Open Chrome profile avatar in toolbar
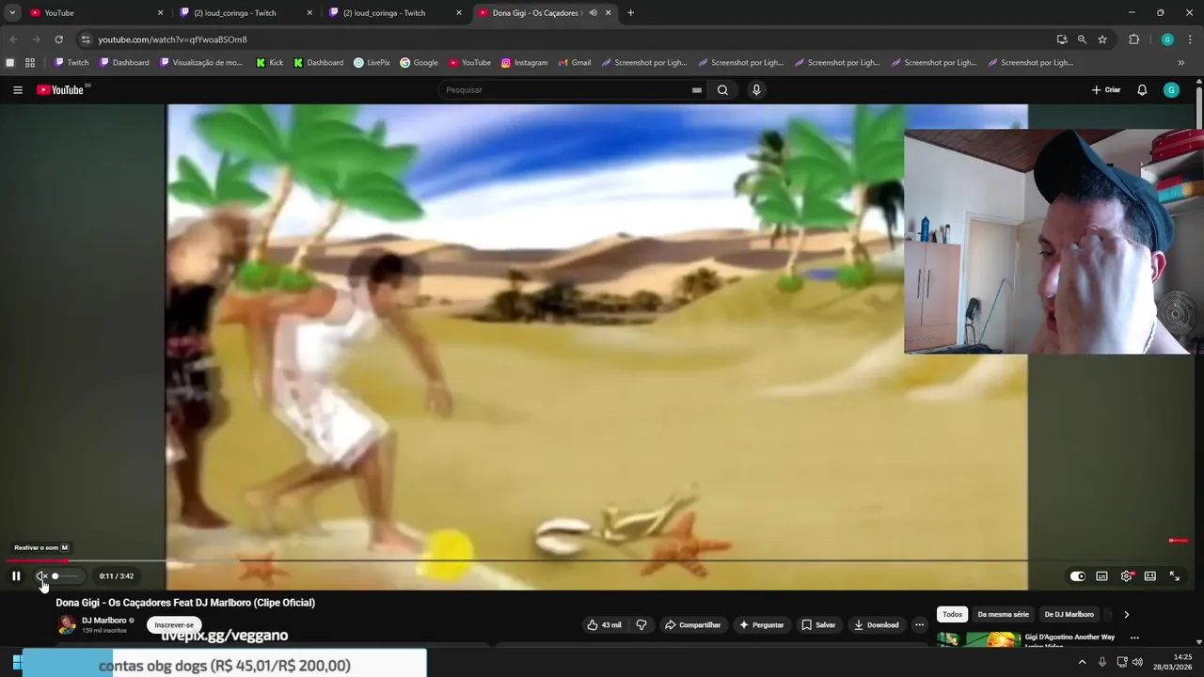 click(x=1167, y=39)
